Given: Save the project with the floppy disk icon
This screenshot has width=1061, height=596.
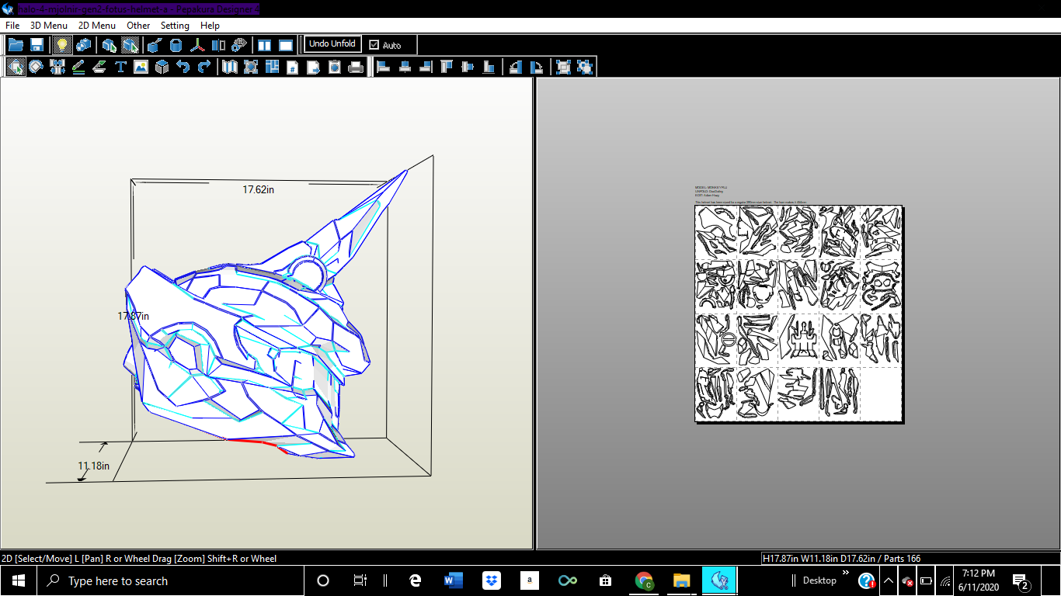Looking at the screenshot, I should click(37, 45).
